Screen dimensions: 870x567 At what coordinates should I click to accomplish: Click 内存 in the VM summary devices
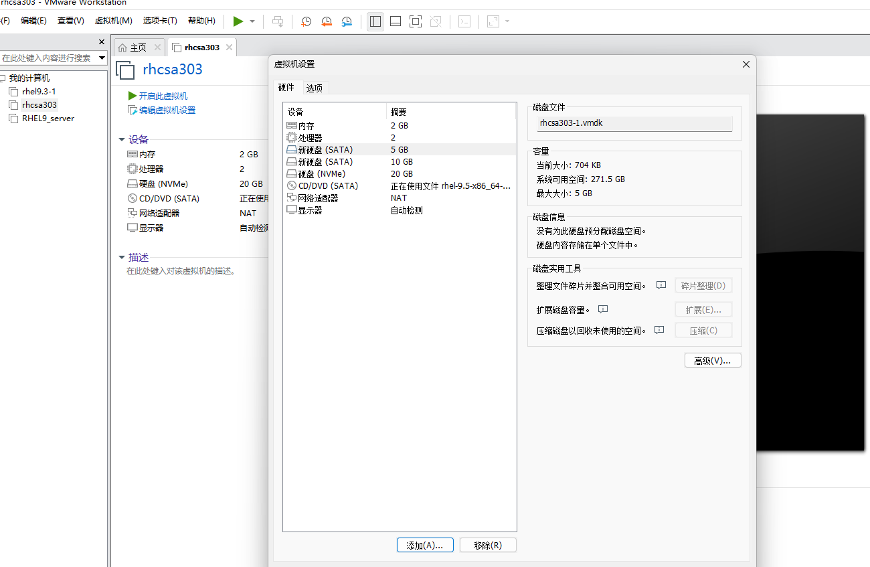(147, 155)
